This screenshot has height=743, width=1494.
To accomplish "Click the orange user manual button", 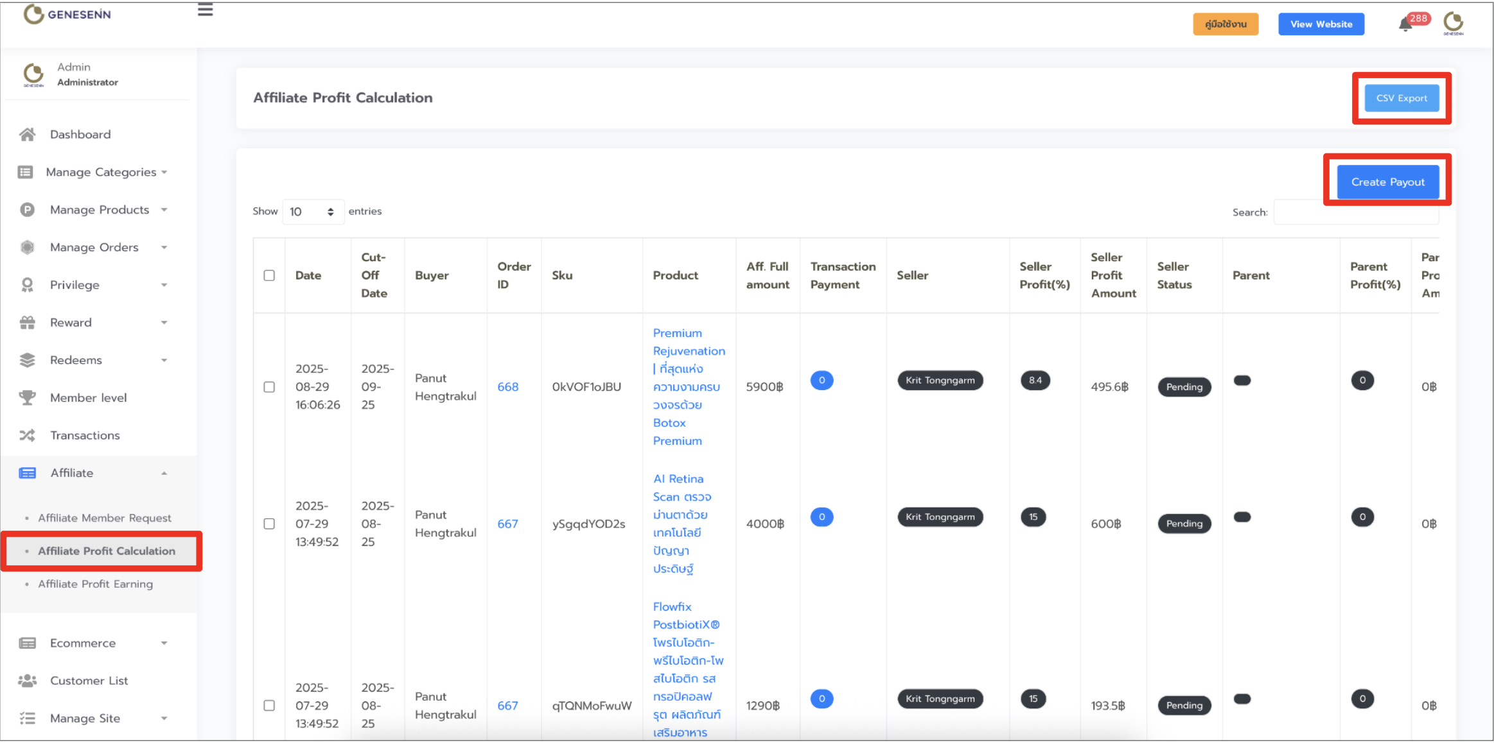I will [x=1225, y=24].
